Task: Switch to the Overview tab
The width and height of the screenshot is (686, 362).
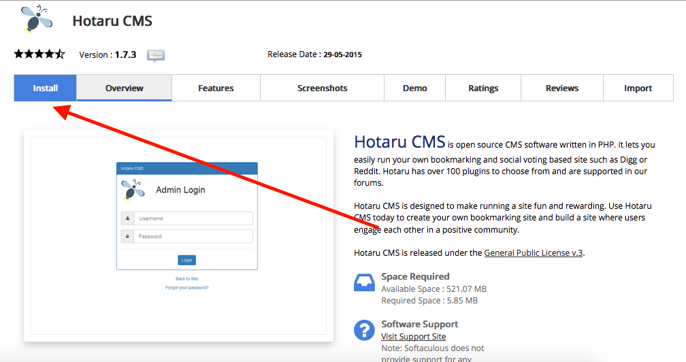Action: (124, 88)
